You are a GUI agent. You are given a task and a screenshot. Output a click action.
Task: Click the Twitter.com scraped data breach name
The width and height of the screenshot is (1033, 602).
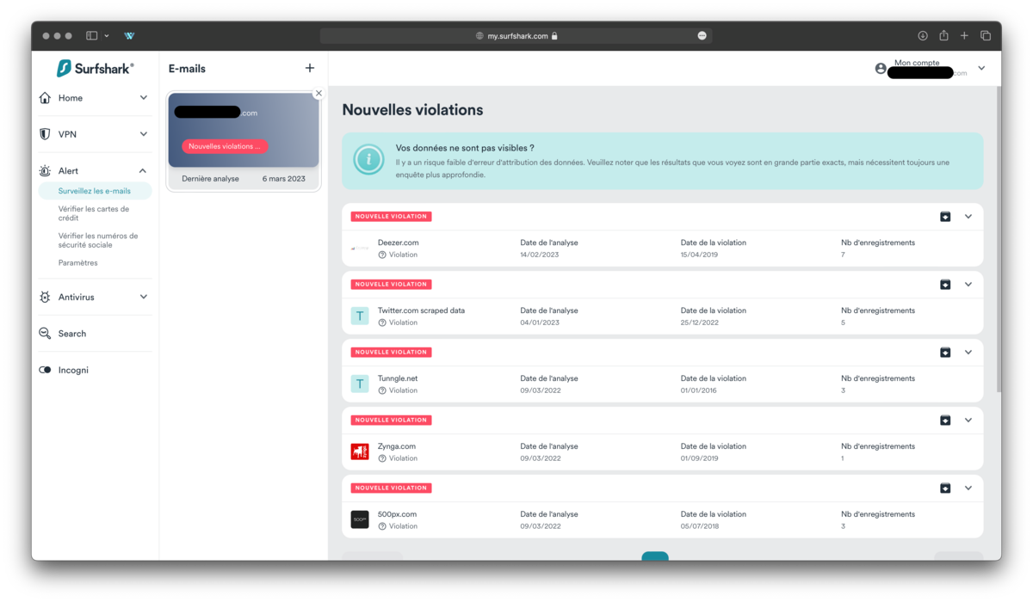click(421, 310)
